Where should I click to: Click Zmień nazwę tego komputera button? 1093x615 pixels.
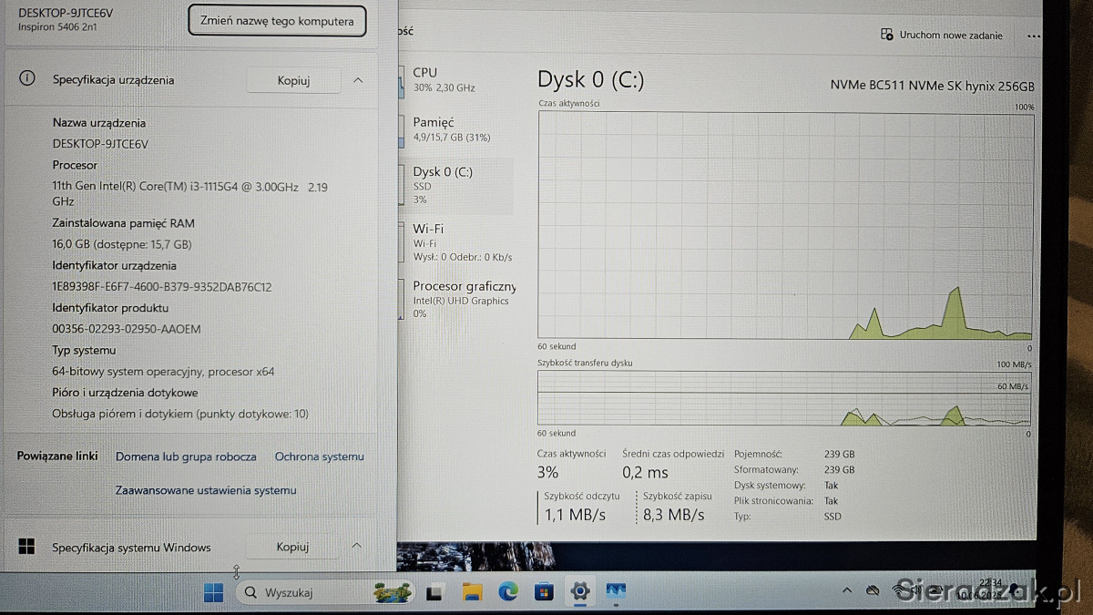click(277, 21)
